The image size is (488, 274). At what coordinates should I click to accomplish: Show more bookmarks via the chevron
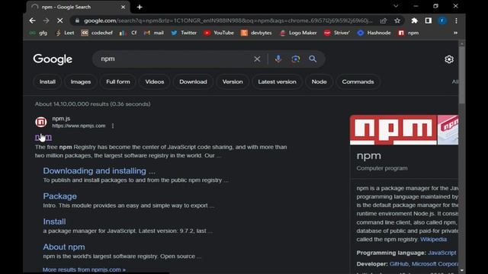[455, 33]
